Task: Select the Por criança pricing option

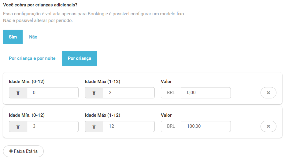Action: point(80,58)
